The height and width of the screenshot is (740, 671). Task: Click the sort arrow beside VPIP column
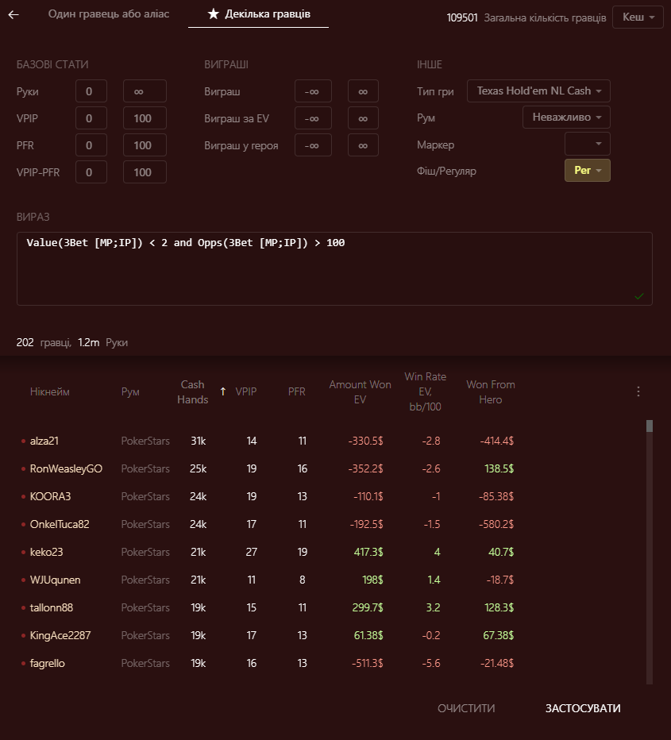coord(223,391)
